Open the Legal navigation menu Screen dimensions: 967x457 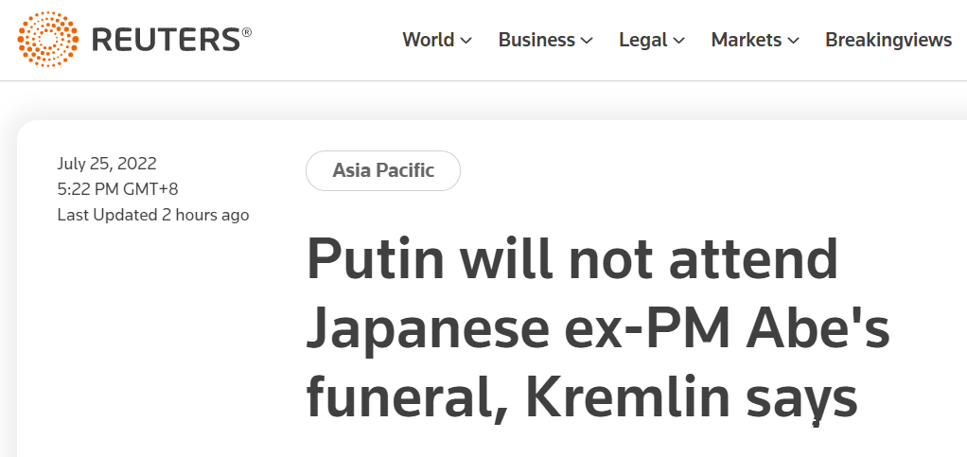coord(642,40)
